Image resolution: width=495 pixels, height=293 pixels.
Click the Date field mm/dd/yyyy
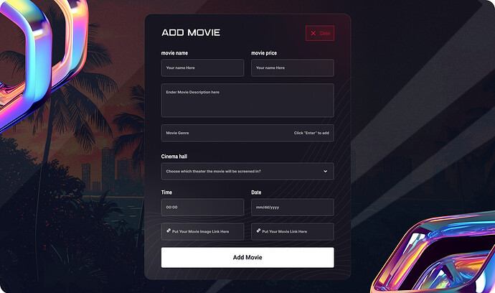coord(292,208)
